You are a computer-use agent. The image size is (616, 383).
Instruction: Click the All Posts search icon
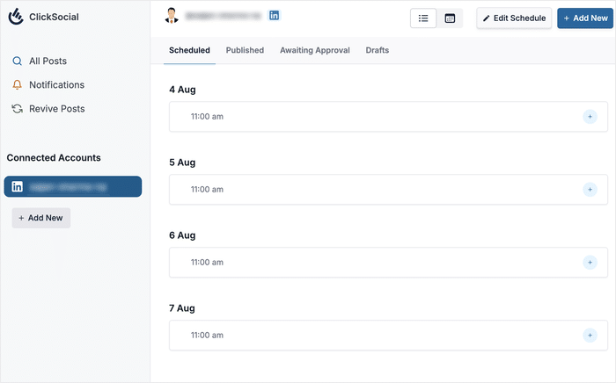[17, 61]
